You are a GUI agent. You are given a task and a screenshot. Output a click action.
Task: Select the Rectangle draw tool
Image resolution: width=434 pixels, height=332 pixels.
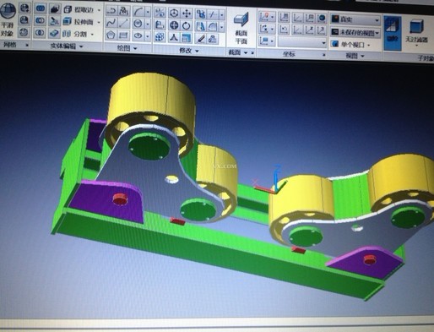pyautogui.click(x=123, y=35)
